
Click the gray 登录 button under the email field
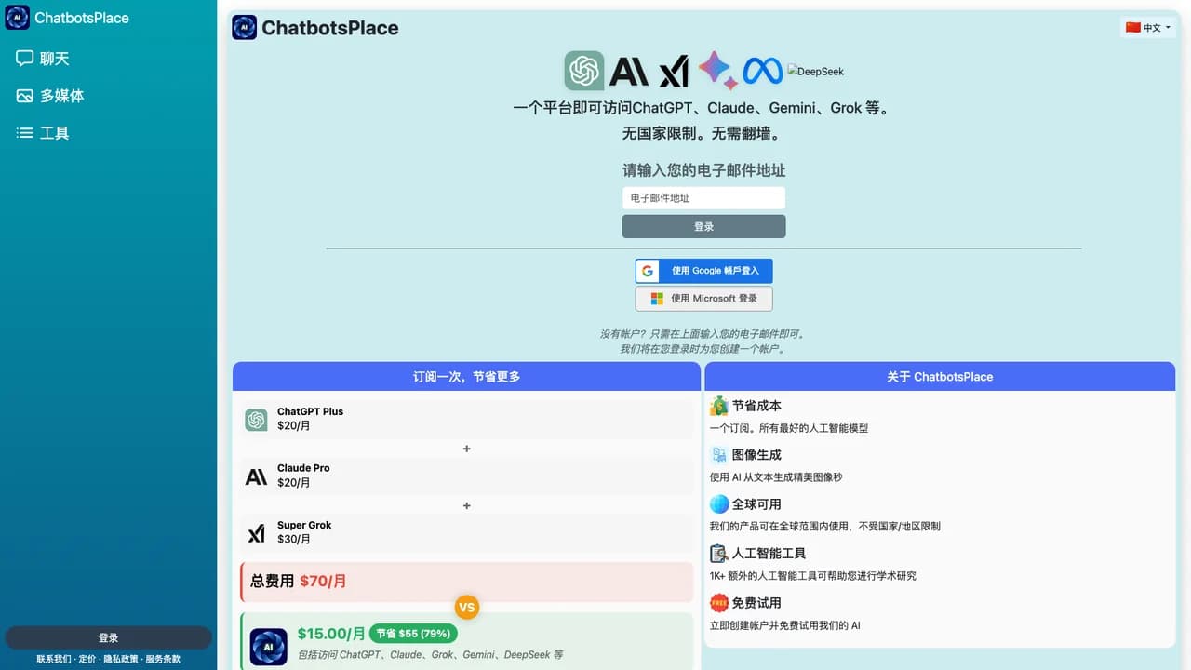coord(703,226)
